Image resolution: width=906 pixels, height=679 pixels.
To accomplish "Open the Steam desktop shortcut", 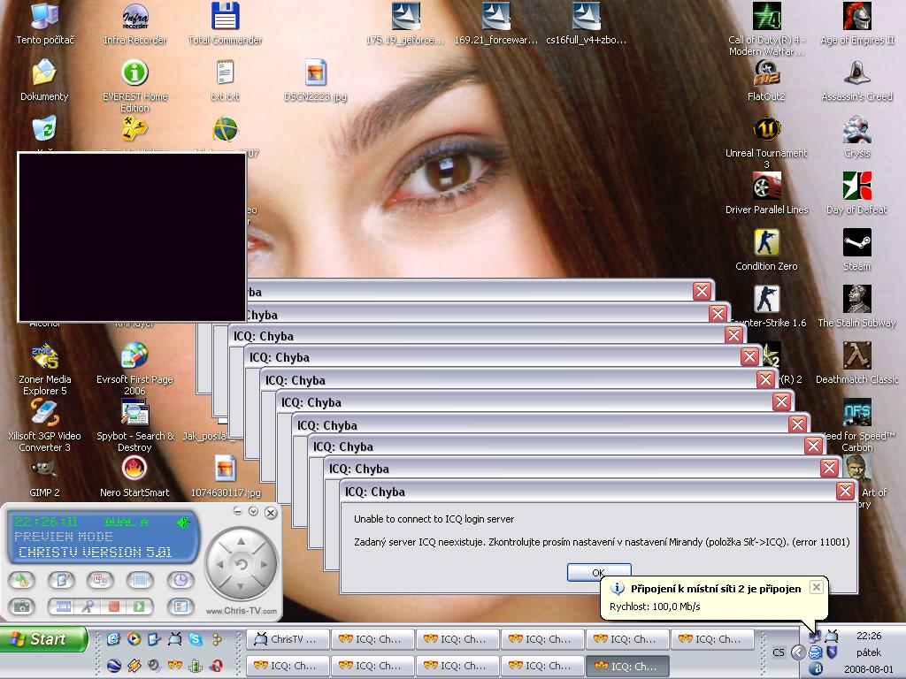I will 856,244.
